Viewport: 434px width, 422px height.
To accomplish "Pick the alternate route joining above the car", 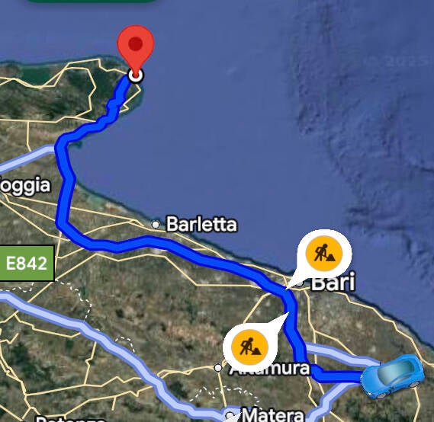I will 340,353.
